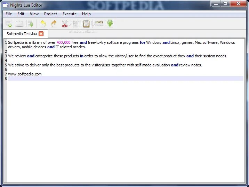Place cursor on highlighted empty line 8
The height and width of the screenshot is (187, 249).
126,79
